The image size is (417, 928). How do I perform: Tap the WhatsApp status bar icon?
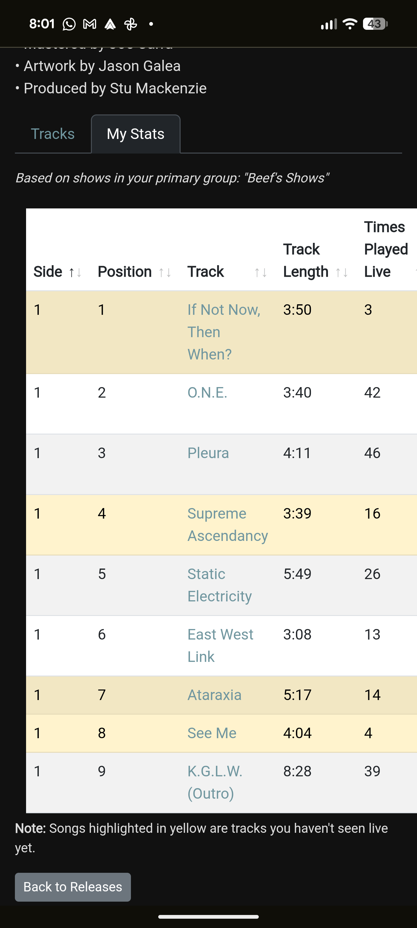pyautogui.click(x=69, y=24)
